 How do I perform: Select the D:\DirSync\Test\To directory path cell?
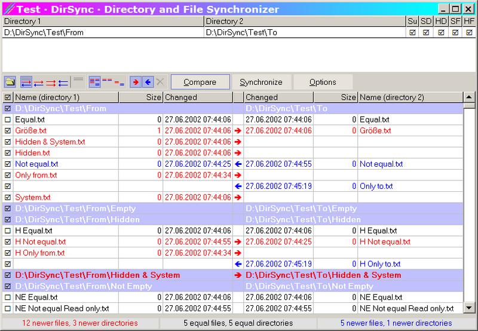pos(305,32)
